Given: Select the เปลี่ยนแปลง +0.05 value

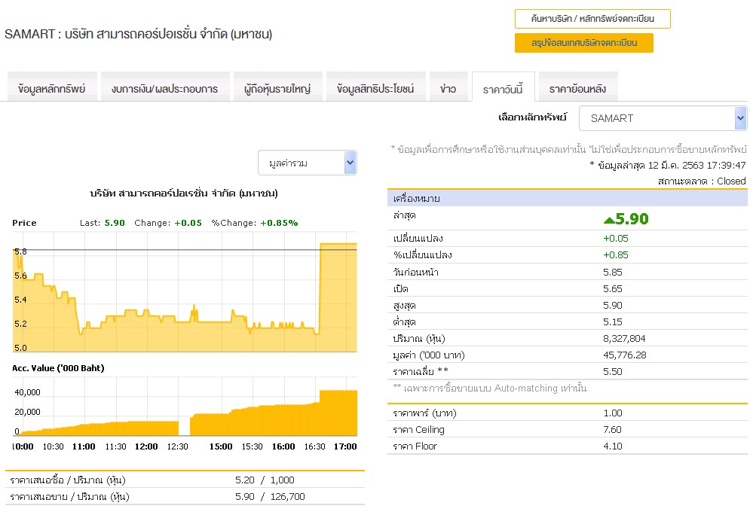Looking at the screenshot, I should (616, 239).
